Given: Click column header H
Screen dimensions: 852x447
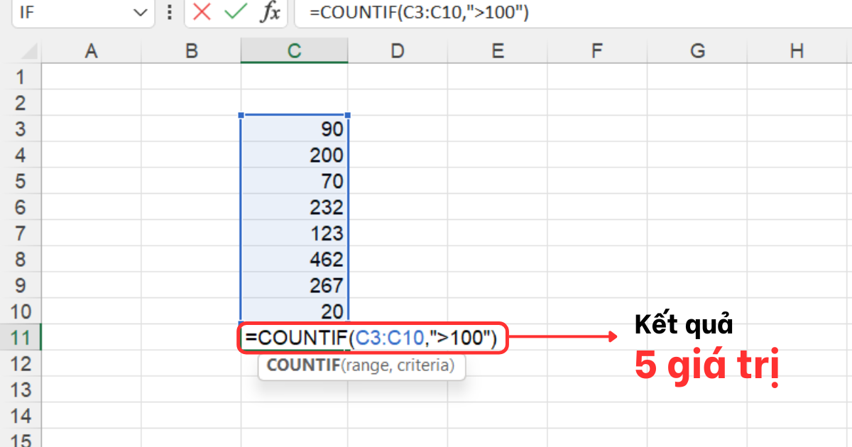Looking at the screenshot, I should pyautogui.click(x=797, y=50).
